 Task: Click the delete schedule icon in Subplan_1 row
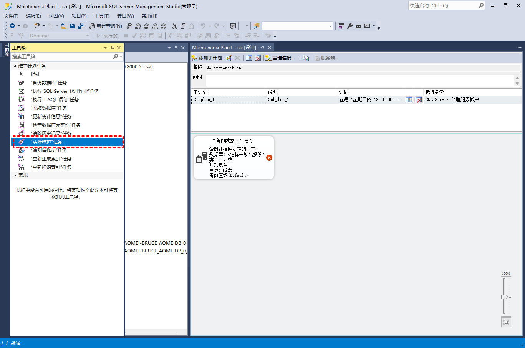(419, 100)
